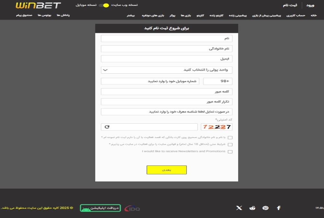Open پاداش ها rewards link

pyautogui.click(x=63, y=15)
